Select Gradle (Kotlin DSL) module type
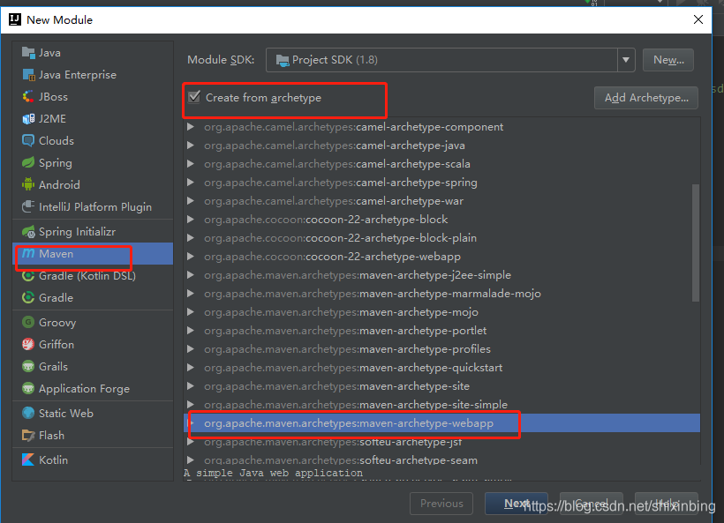The height and width of the screenshot is (523, 724). click(93, 276)
